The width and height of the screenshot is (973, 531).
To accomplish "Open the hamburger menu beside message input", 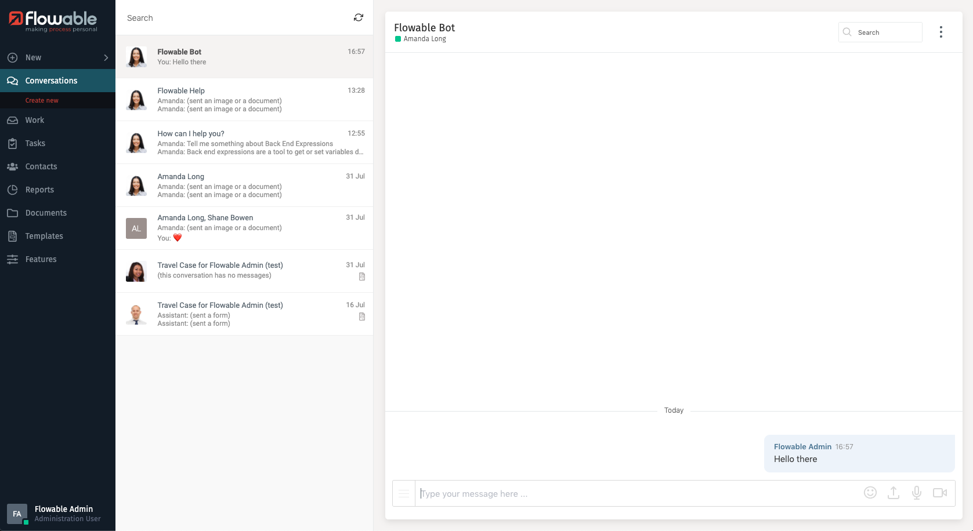I will coord(404,493).
